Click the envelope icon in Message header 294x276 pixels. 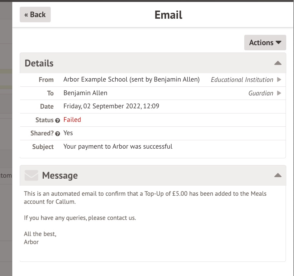[x=31, y=175]
